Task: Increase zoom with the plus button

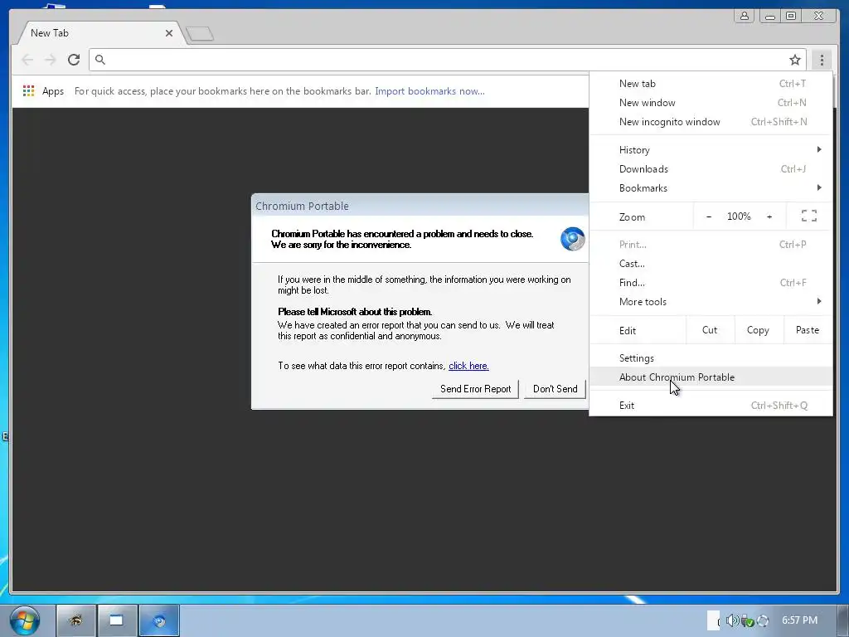Action: coord(769,216)
